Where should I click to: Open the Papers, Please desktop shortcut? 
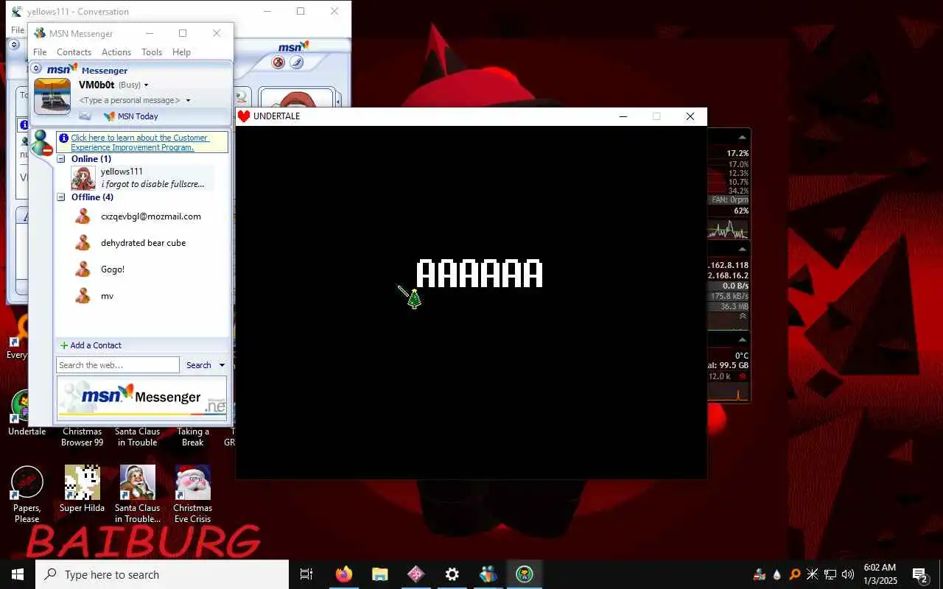[x=27, y=494]
